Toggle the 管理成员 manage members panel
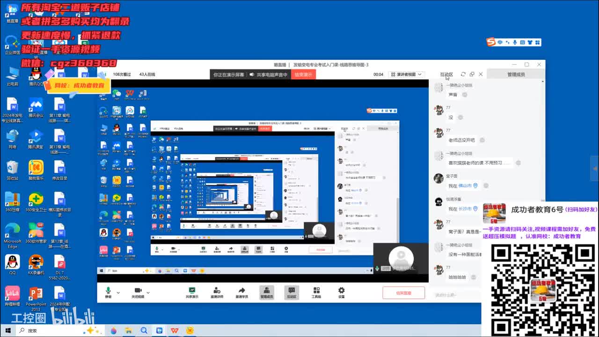 (x=267, y=293)
